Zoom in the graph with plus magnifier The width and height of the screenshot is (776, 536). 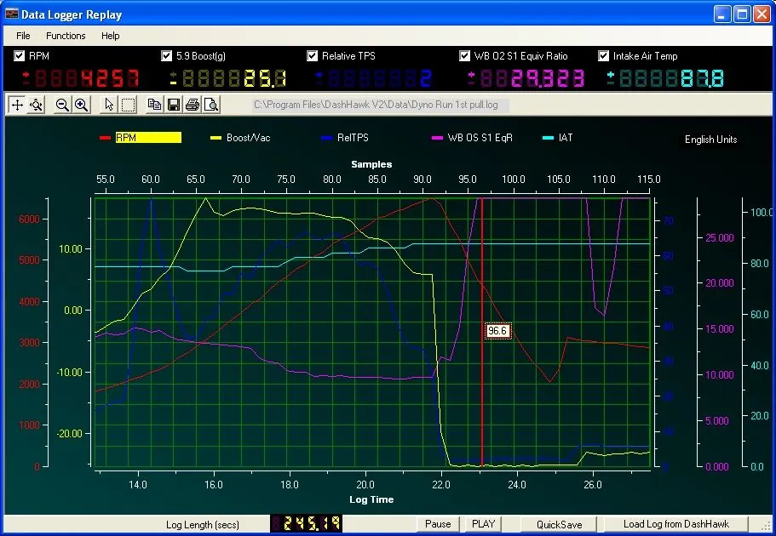[x=81, y=105]
